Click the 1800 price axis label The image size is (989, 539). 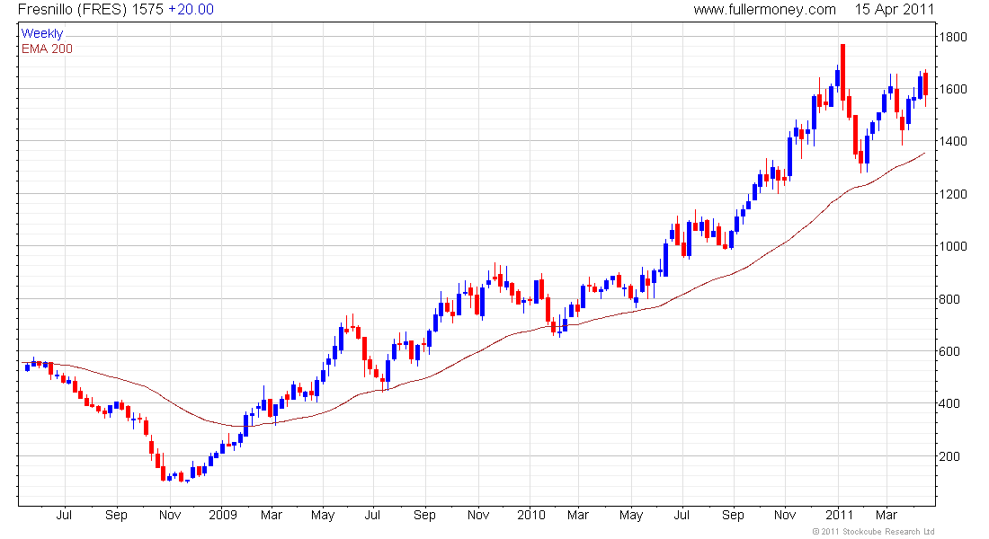click(952, 37)
